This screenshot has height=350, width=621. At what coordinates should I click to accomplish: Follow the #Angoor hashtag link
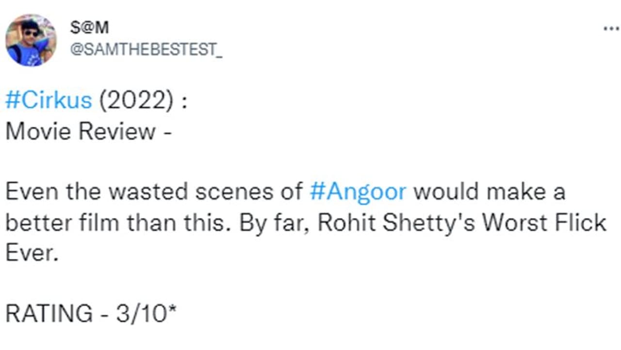click(x=358, y=191)
